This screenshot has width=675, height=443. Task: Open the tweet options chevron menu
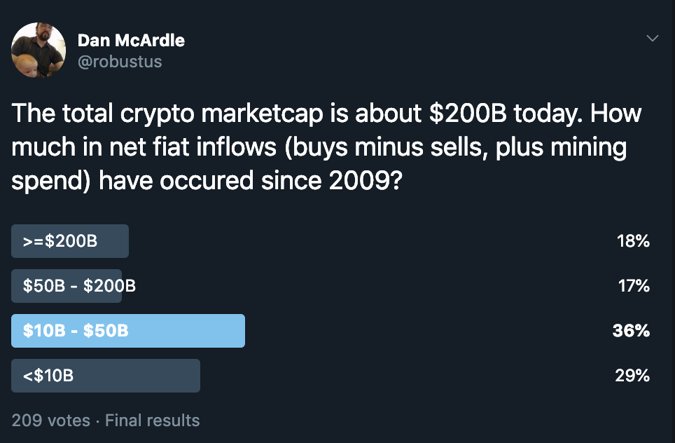[652, 38]
